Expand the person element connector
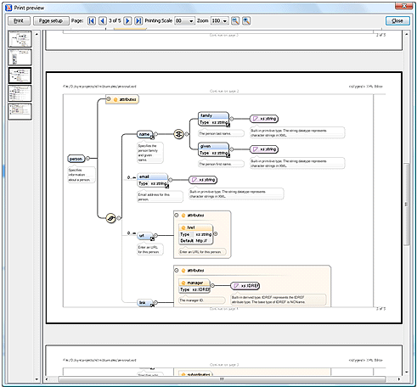 [x=87, y=159]
